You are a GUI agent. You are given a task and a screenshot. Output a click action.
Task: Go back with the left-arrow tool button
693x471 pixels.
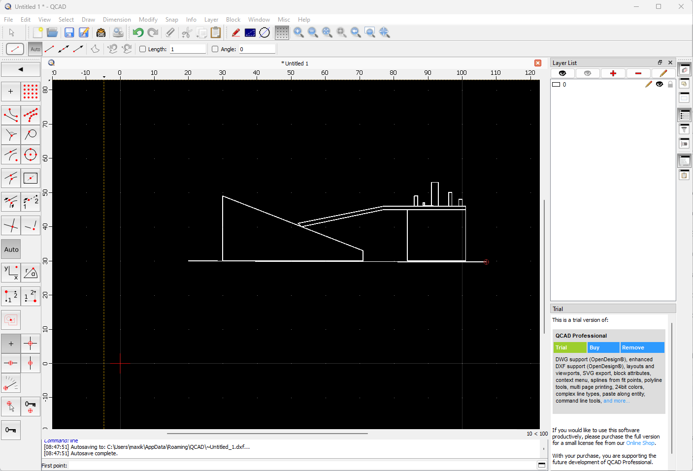point(21,69)
